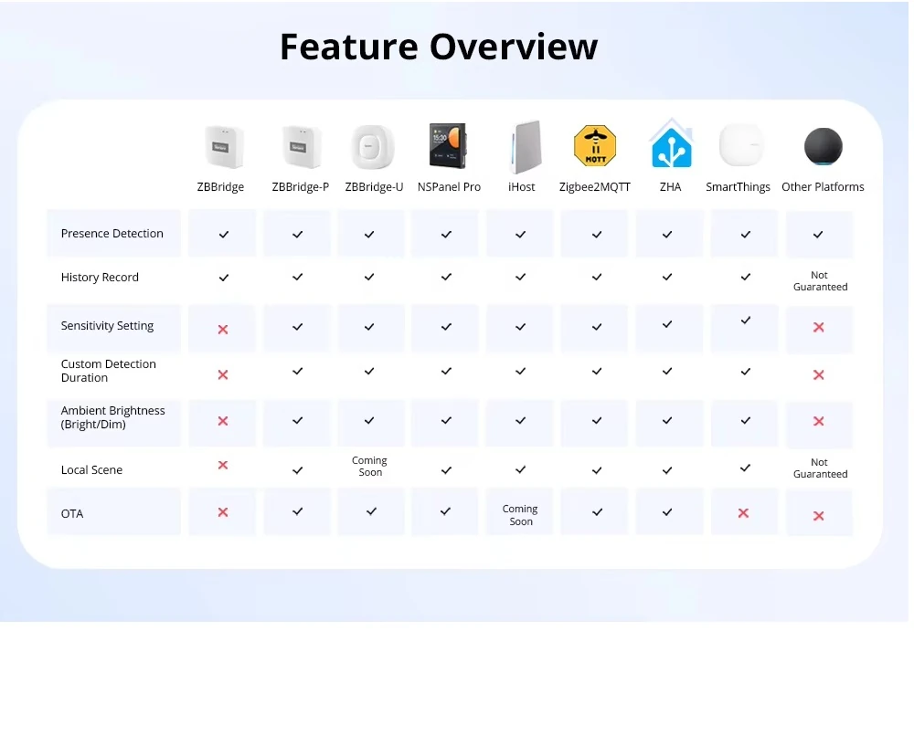914x736 pixels.
Task: Click the Ambient Brightness (Bright/Dim) row label
Action: (113, 417)
